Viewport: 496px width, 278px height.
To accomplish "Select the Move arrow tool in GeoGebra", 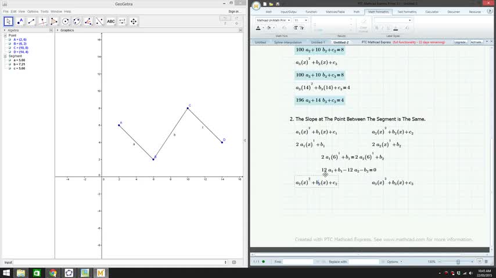I will coord(9,21).
